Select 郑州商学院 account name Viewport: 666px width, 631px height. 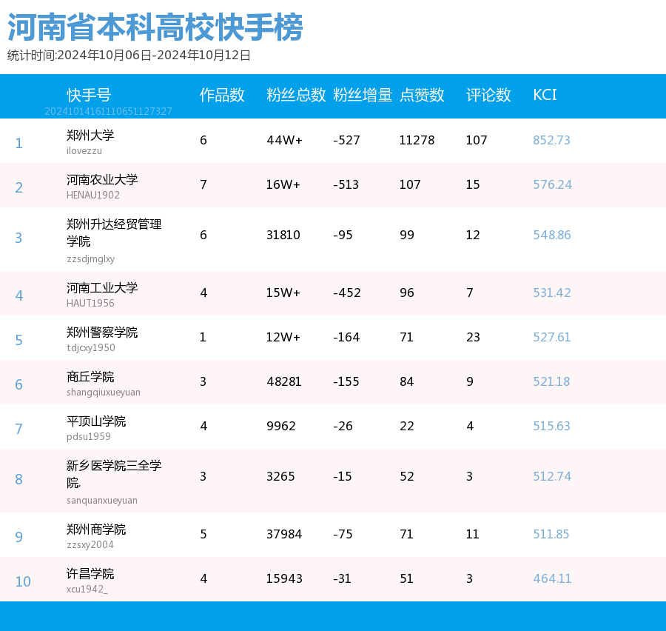tap(96, 530)
